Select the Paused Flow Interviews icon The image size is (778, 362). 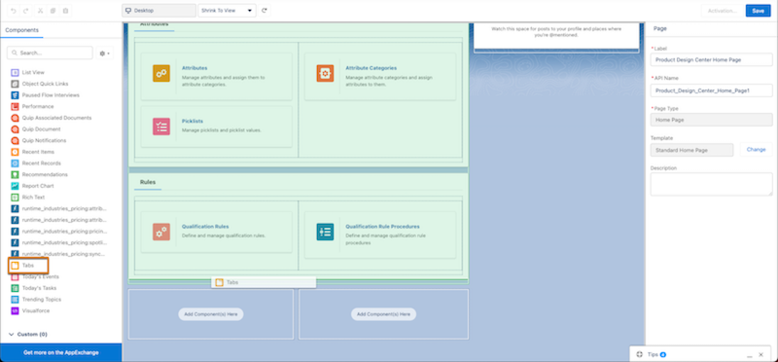(15, 94)
